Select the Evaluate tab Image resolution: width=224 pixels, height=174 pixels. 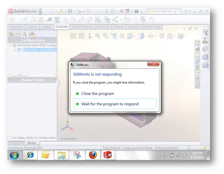62,27
